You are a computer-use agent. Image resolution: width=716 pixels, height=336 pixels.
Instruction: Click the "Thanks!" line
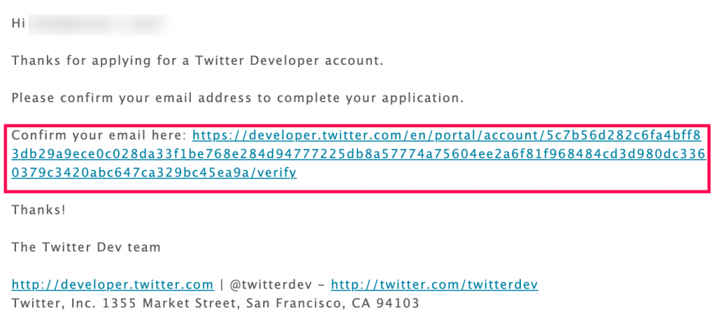pos(38,210)
